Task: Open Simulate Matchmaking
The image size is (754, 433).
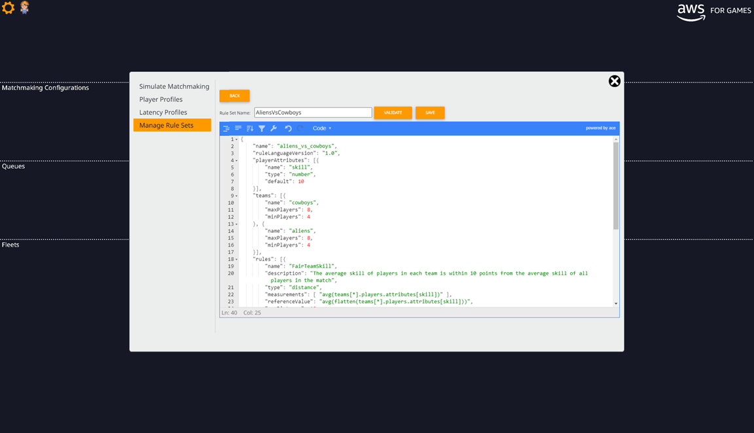Action: 174,86
